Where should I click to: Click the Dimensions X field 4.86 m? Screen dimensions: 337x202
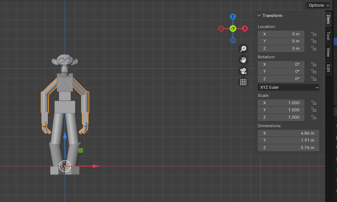click(288, 133)
